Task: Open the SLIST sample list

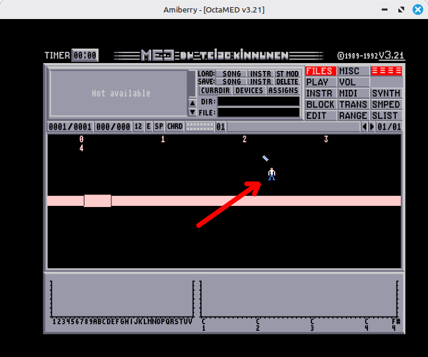Action: coord(386,116)
